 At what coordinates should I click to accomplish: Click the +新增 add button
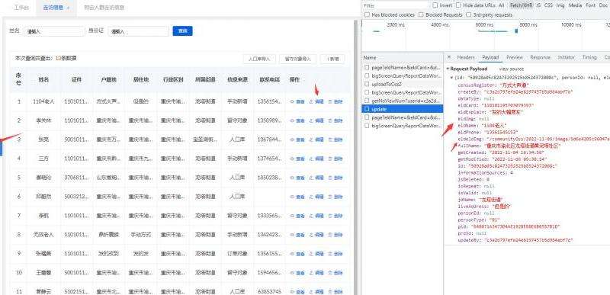332,59
